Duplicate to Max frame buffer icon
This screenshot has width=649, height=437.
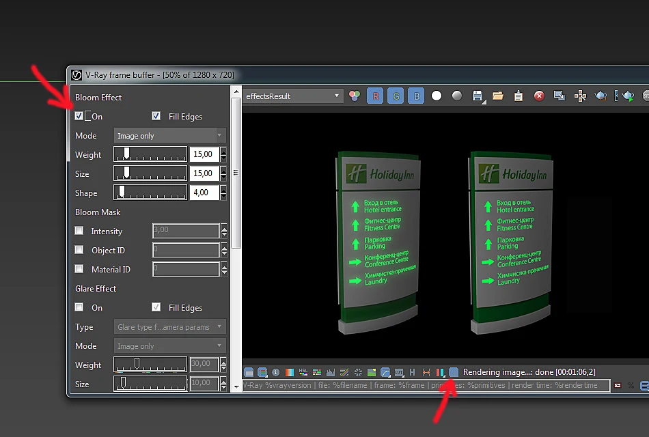[x=560, y=96]
